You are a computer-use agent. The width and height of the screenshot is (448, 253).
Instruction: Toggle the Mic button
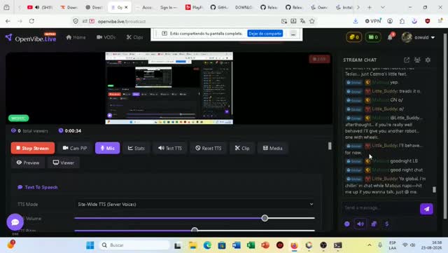[x=107, y=148]
